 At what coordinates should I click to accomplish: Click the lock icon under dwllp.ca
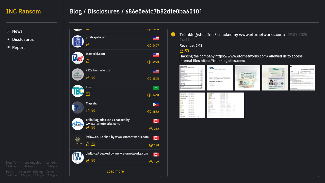[x=88, y=161]
